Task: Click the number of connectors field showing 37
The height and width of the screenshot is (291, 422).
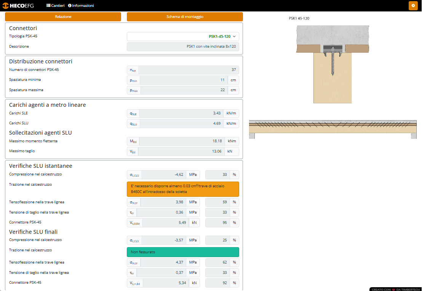Action: [x=189, y=70]
